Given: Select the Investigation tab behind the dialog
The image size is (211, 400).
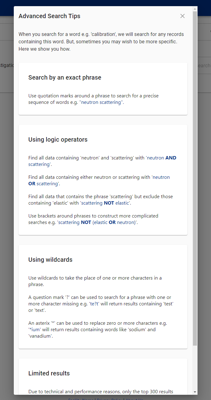Looking at the screenshot, I should point(7,65).
